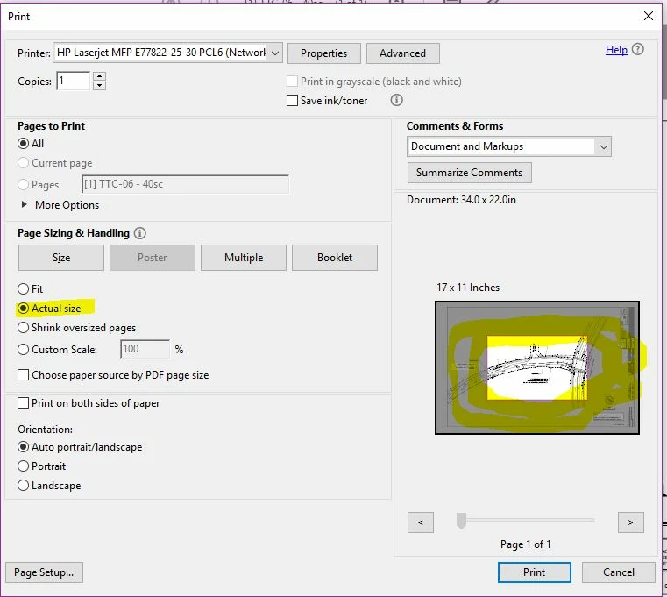This screenshot has height=597, width=667.
Task: Switch to the Booklet tab
Action: pos(335,258)
